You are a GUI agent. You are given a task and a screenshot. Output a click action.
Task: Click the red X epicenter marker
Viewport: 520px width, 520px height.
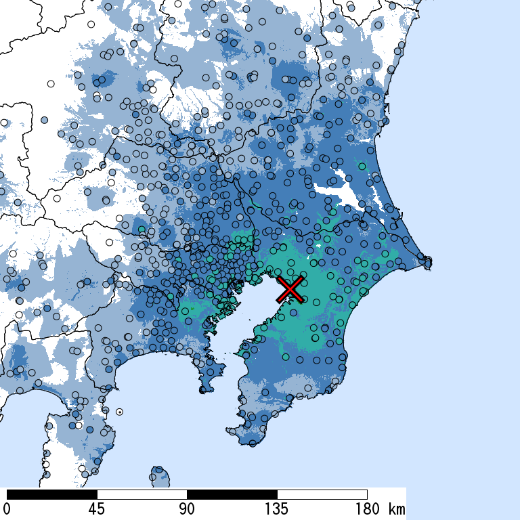[x=290, y=289]
